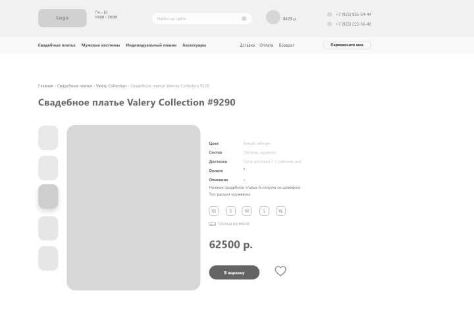Open the Свадебные платья menu item

[57, 45]
